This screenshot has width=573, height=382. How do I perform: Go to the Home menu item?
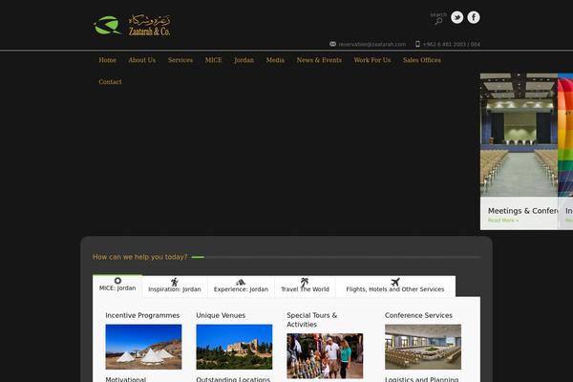(x=107, y=60)
